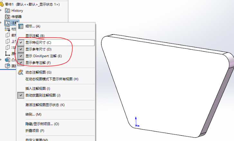
Task: Click the 细节 details menu icon
Action: (x=21, y=26)
